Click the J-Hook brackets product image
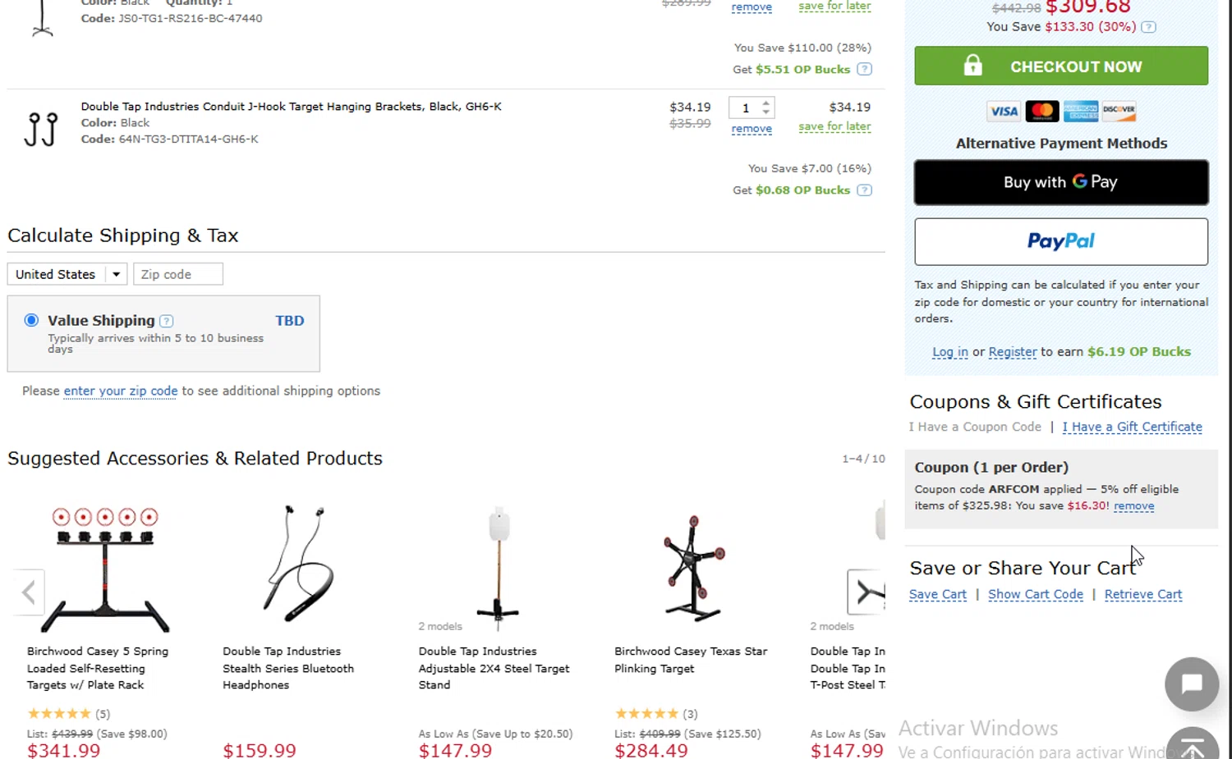Screen dimensions: 1232x759 point(41,129)
